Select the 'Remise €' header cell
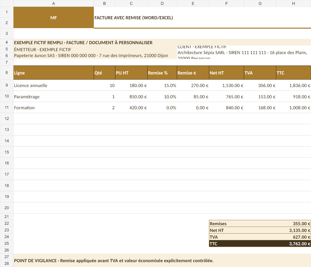The image size is (311, 267). 193,73
